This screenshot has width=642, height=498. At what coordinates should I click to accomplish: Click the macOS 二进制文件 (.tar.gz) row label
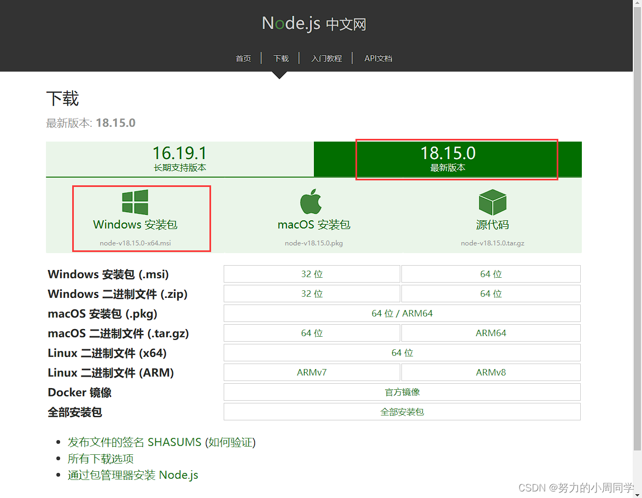[x=118, y=333]
